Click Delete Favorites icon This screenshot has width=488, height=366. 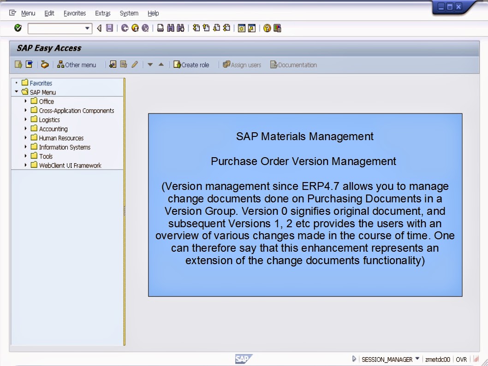click(124, 65)
